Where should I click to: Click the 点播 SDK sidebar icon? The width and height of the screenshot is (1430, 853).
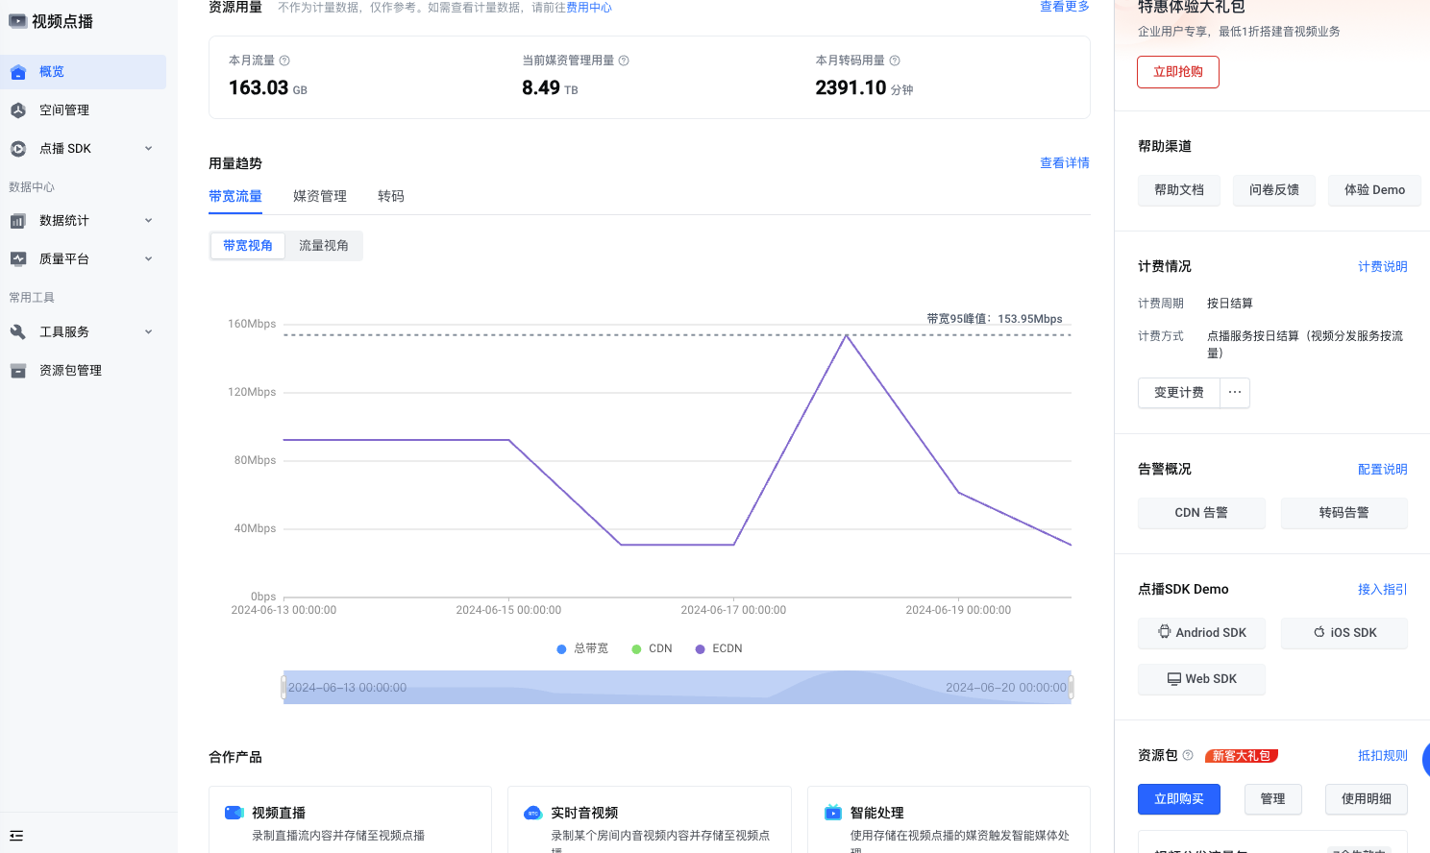(18, 149)
